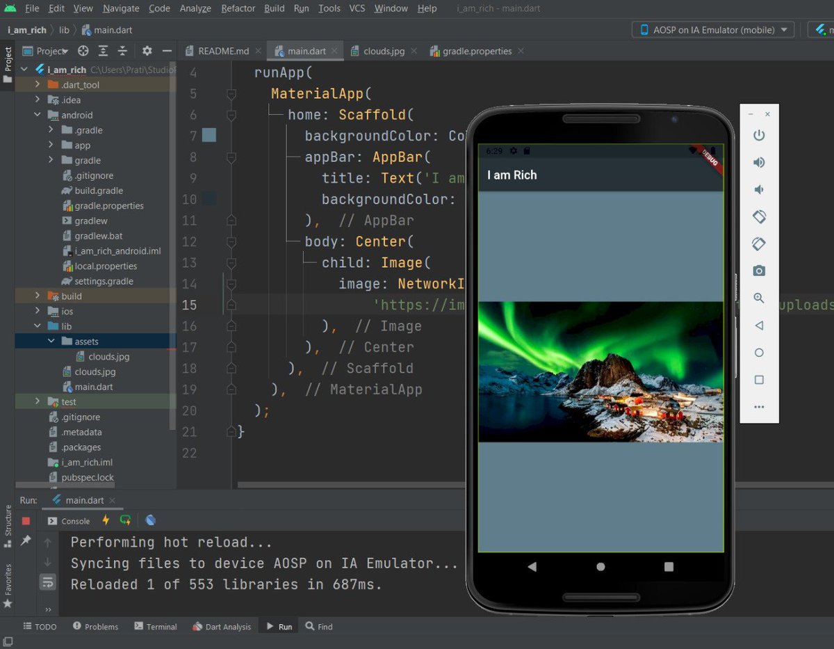Image resolution: width=834 pixels, height=649 pixels.
Task: Open Android Studio logo menu
Action: point(10,8)
